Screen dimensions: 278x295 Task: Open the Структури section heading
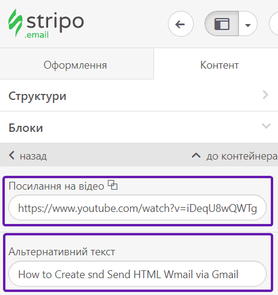pos(37,96)
